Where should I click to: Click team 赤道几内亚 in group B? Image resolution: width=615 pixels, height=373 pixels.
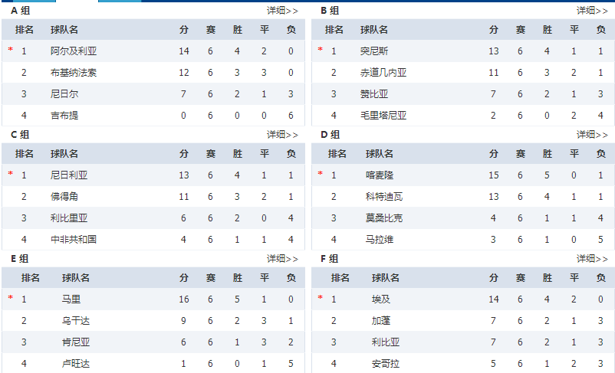click(383, 73)
